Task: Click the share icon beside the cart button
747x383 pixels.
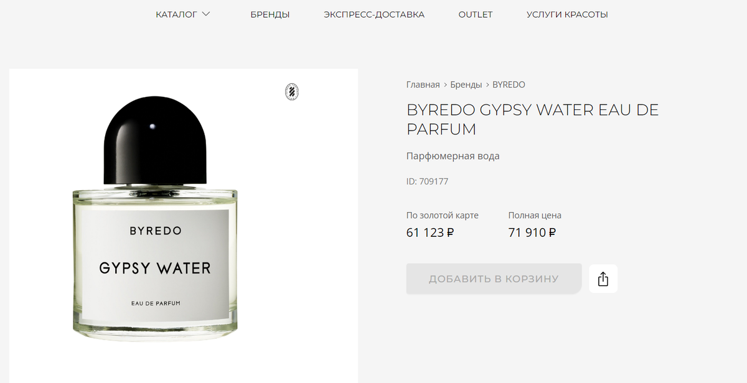Action: coord(603,279)
